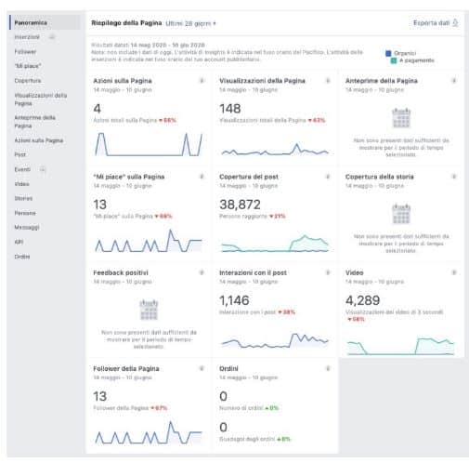Click the Azioni sulla Pagina card title
The width and height of the screenshot is (469, 463).
(123, 81)
